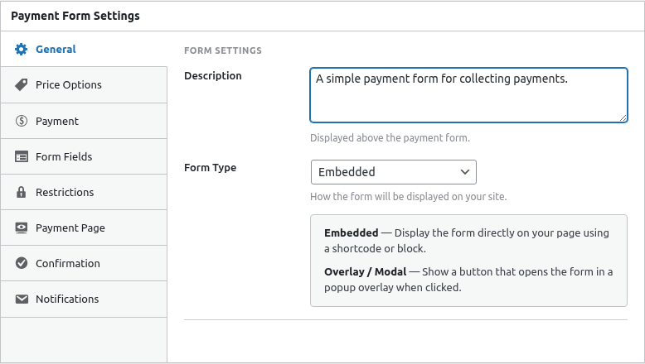Open the Payment Page tab

point(70,227)
